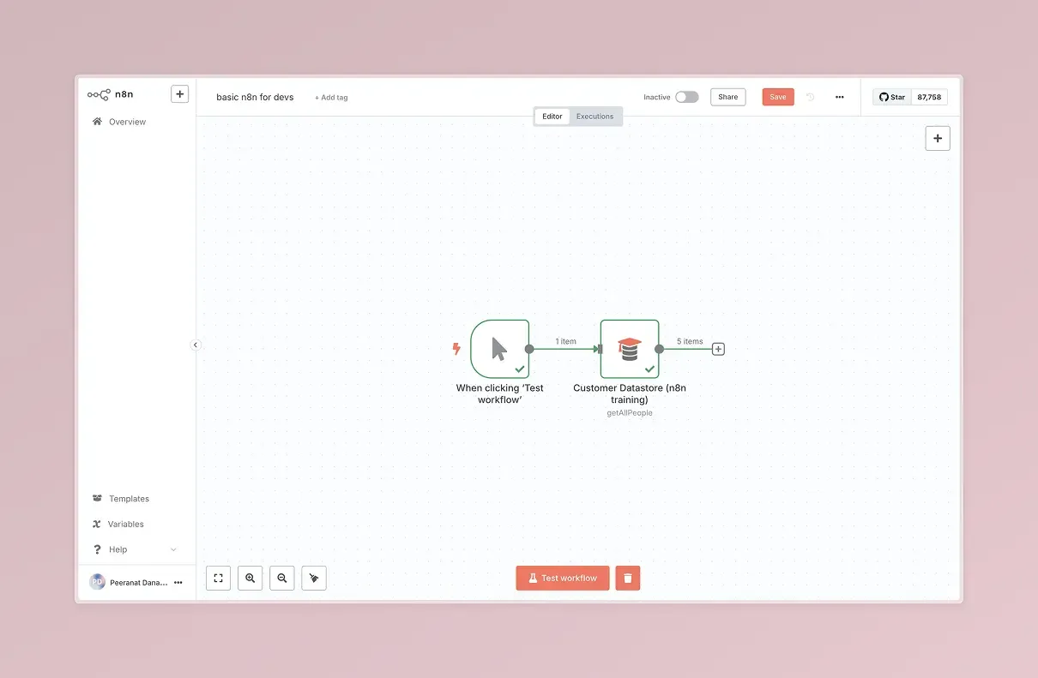The width and height of the screenshot is (1038, 678).
Task: Open Templates from the sidebar
Action: [129, 499]
